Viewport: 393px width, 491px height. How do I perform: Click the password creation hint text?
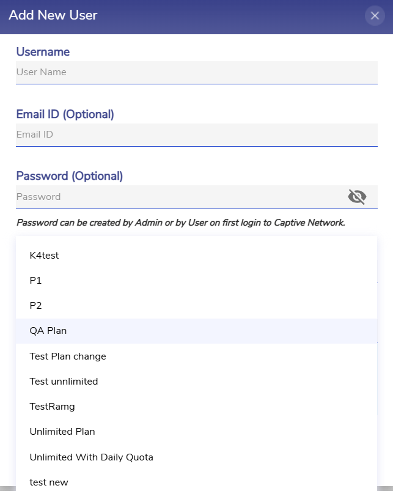tap(180, 223)
